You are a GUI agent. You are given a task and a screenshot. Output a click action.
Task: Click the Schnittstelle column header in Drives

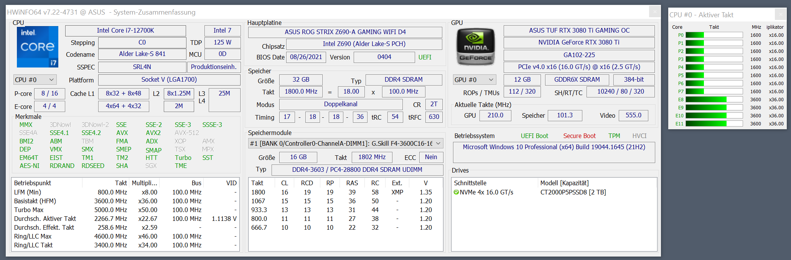(495, 183)
